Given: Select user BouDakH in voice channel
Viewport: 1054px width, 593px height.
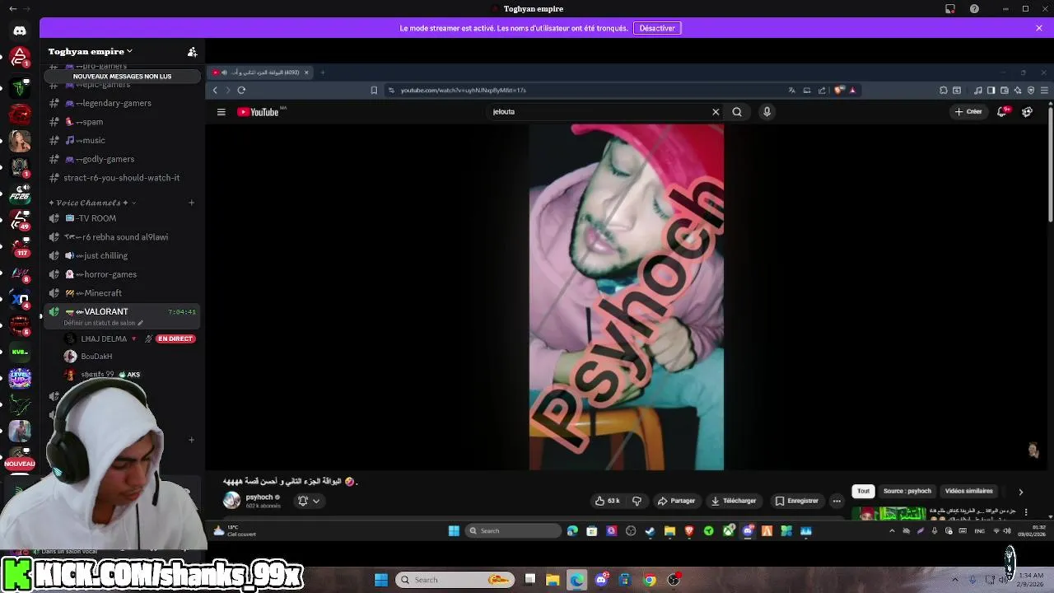Looking at the screenshot, I should tap(96, 357).
